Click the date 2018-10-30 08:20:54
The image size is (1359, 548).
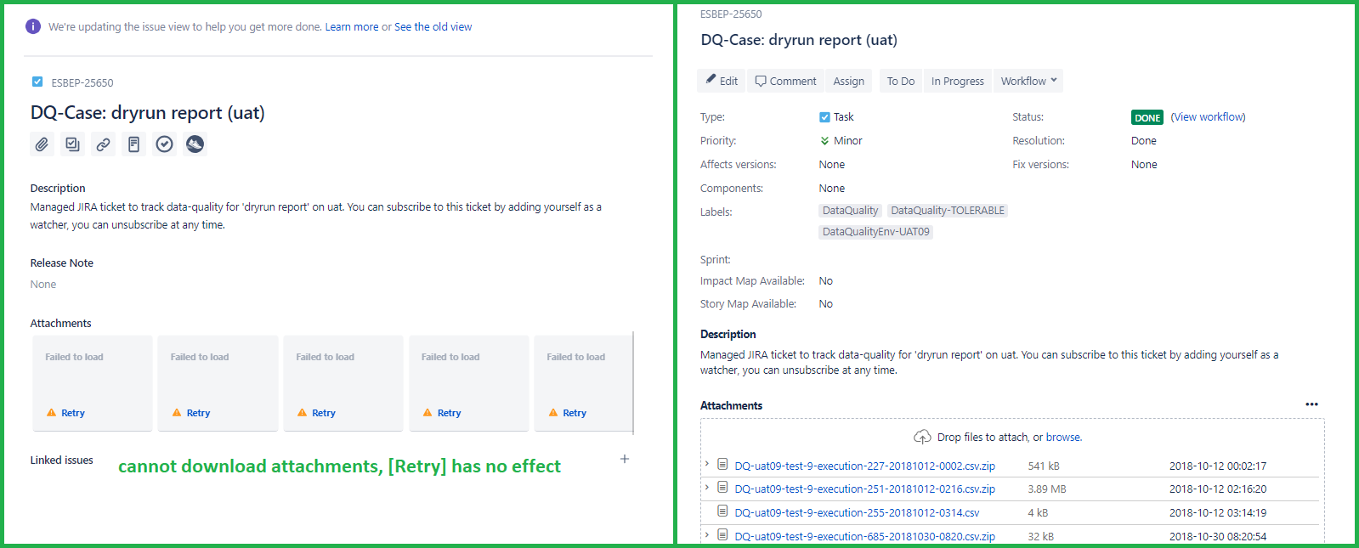1218,536
